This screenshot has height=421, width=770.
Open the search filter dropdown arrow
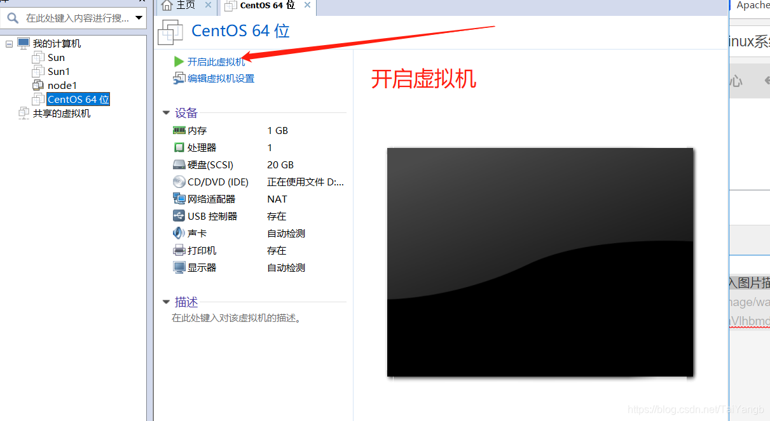click(139, 18)
